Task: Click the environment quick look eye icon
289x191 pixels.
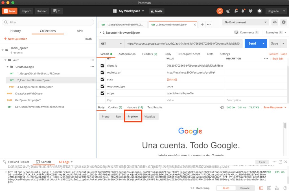Action: tap(274, 22)
